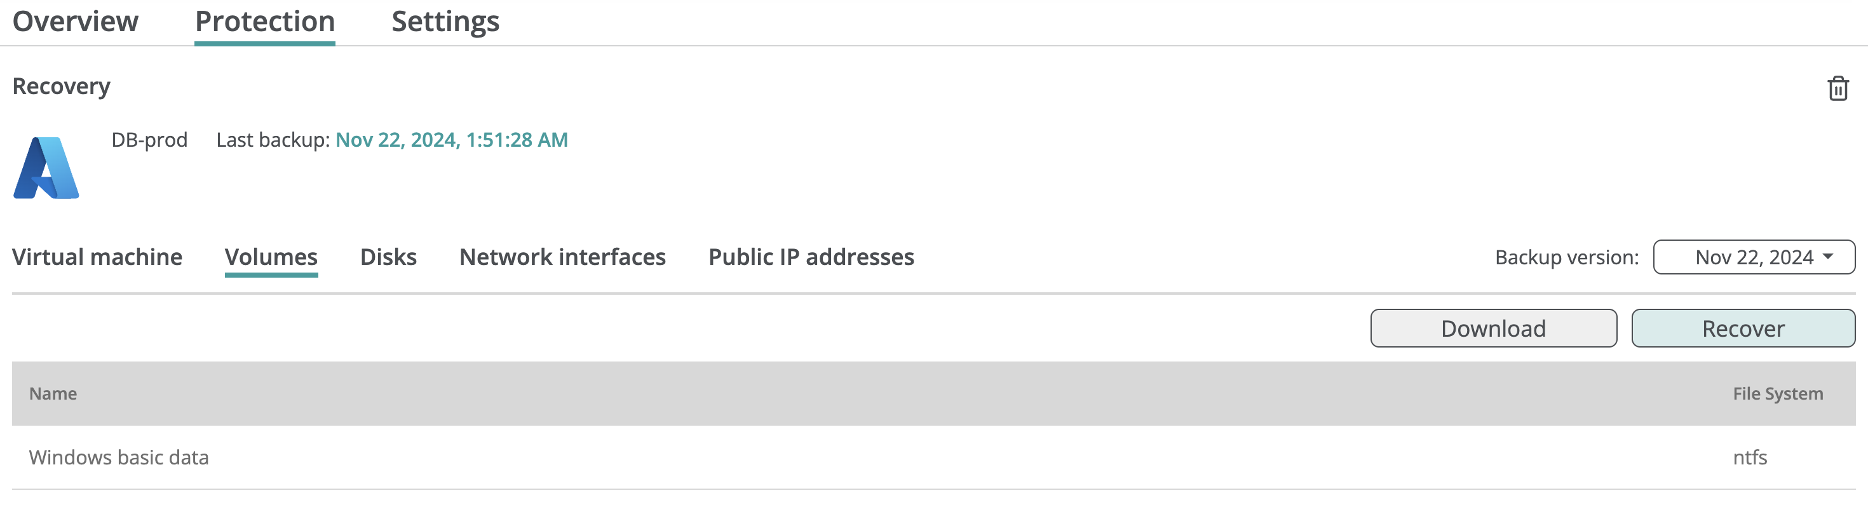This screenshot has width=1868, height=507.
Task: Switch to the Overview tab
Action: click(x=76, y=22)
